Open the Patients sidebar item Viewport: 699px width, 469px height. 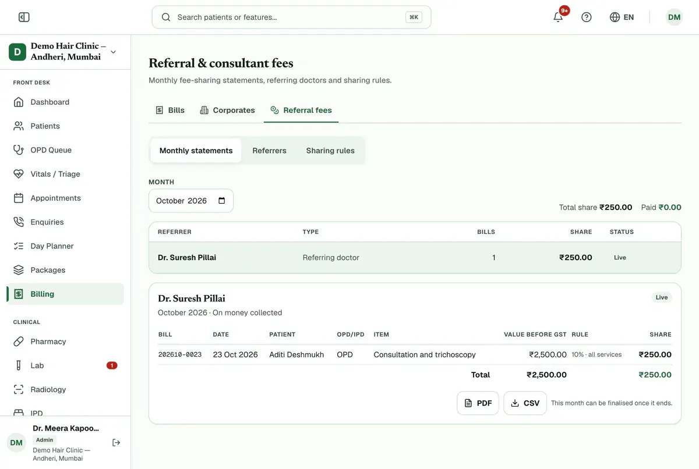tap(65, 126)
